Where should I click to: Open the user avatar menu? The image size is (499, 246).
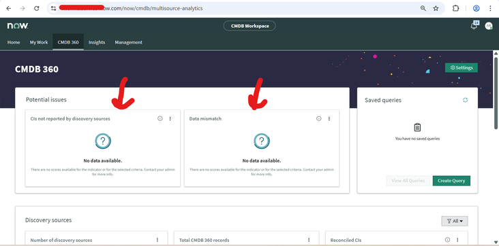(x=489, y=26)
